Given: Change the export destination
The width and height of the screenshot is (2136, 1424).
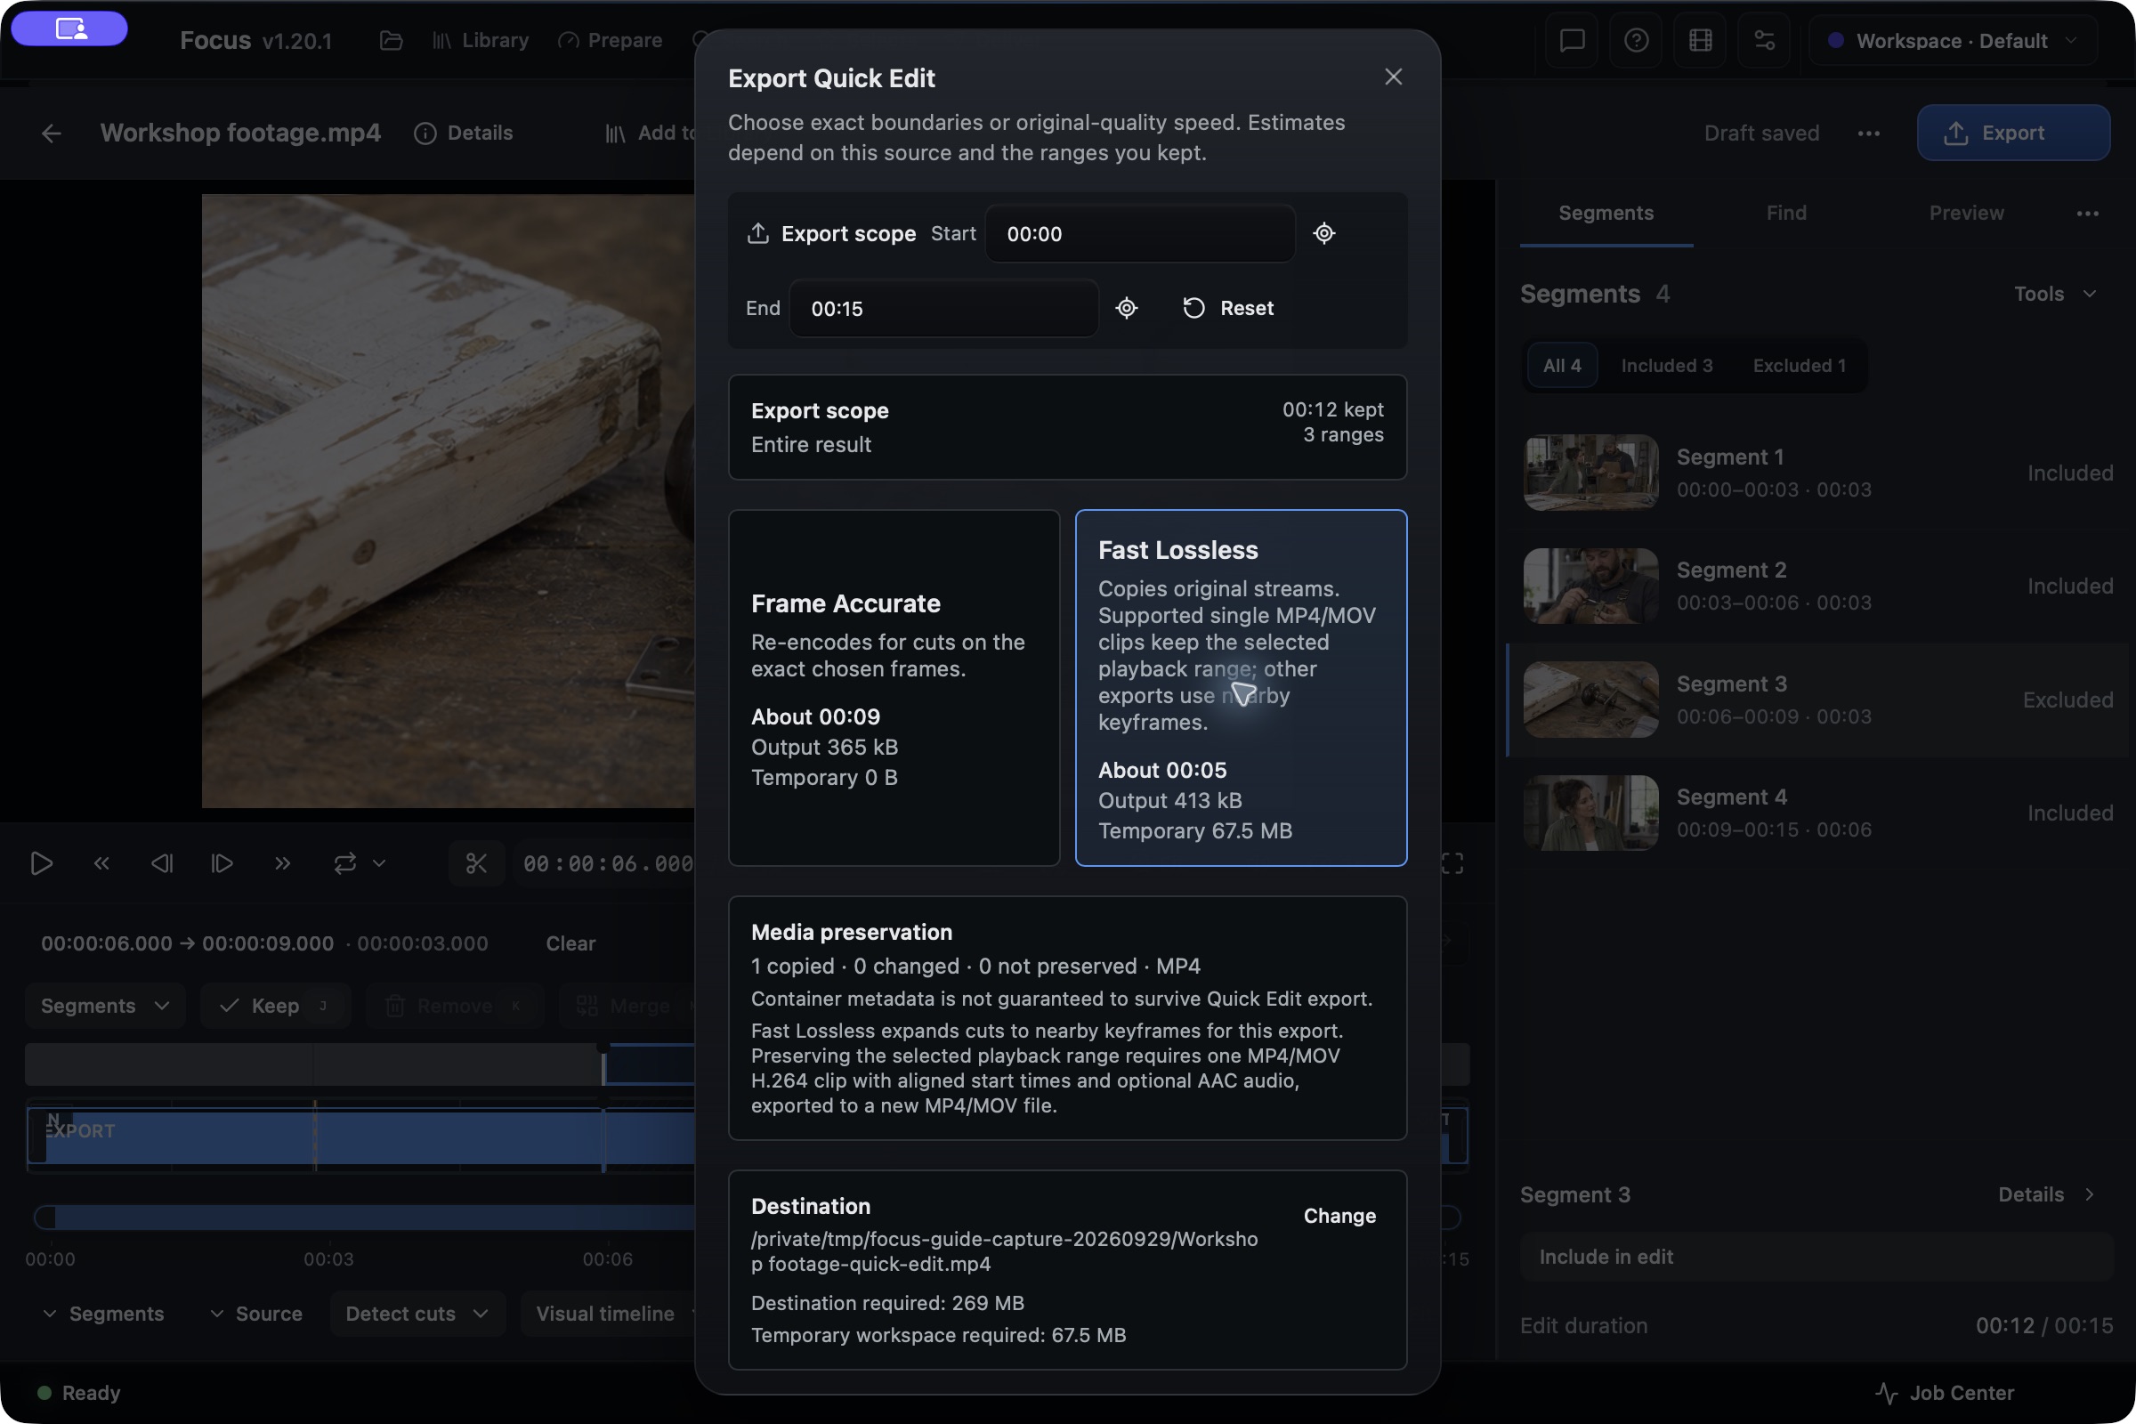Looking at the screenshot, I should click(1339, 1215).
